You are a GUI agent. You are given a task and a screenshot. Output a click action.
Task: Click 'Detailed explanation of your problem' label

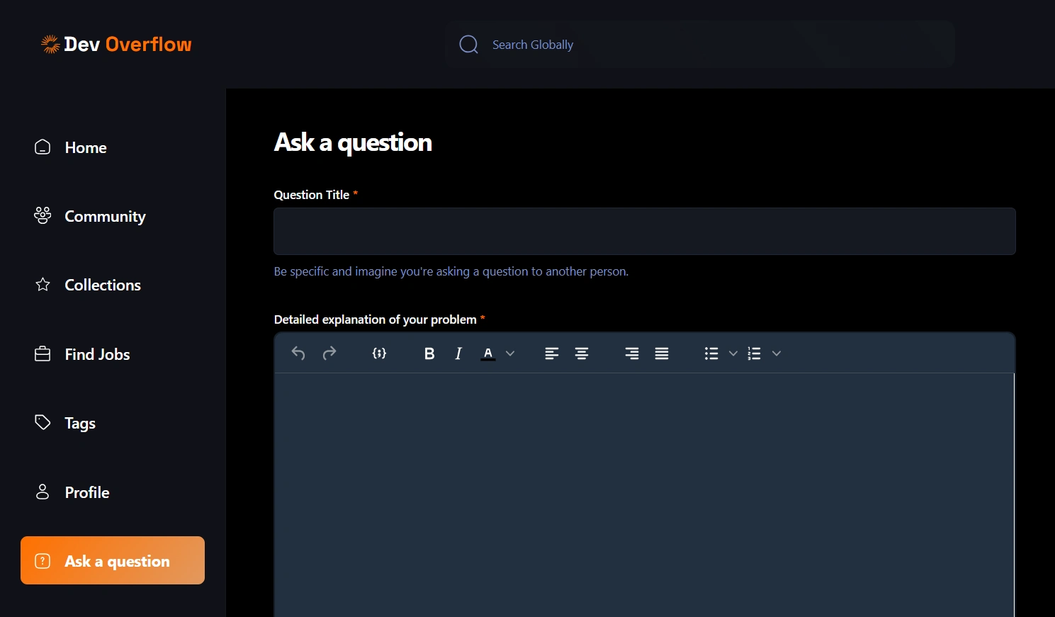(x=375, y=319)
